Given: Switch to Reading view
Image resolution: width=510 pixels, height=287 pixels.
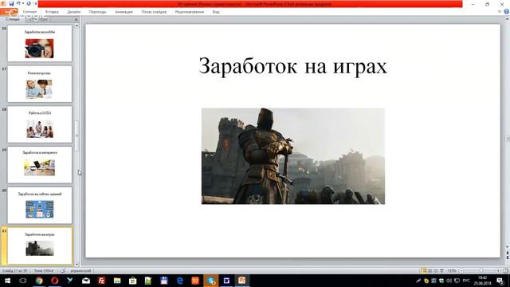Looking at the screenshot, I should [436, 271].
